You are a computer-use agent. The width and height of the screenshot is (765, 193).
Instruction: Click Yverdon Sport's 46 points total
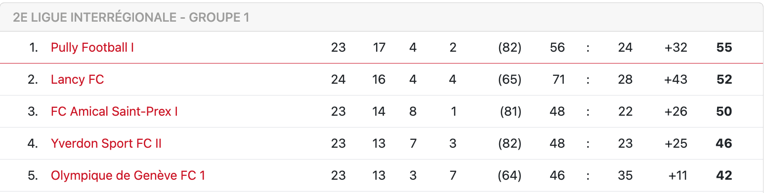tap(724, 144)
